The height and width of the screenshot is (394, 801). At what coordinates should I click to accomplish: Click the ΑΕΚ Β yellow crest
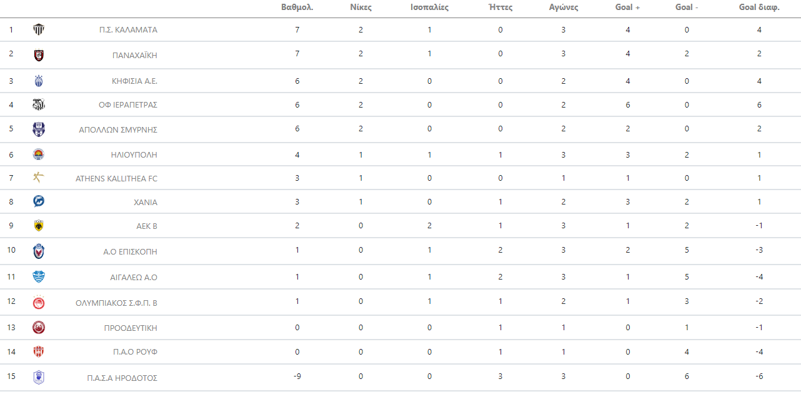[x=39, y=226]
